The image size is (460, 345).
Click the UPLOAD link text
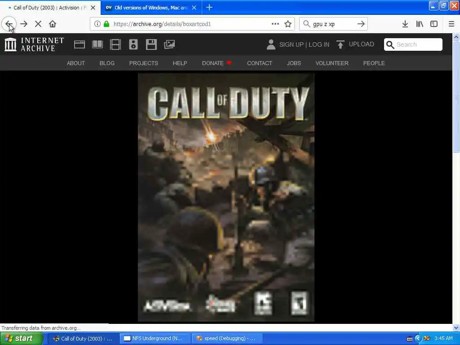tap(362, 44)
